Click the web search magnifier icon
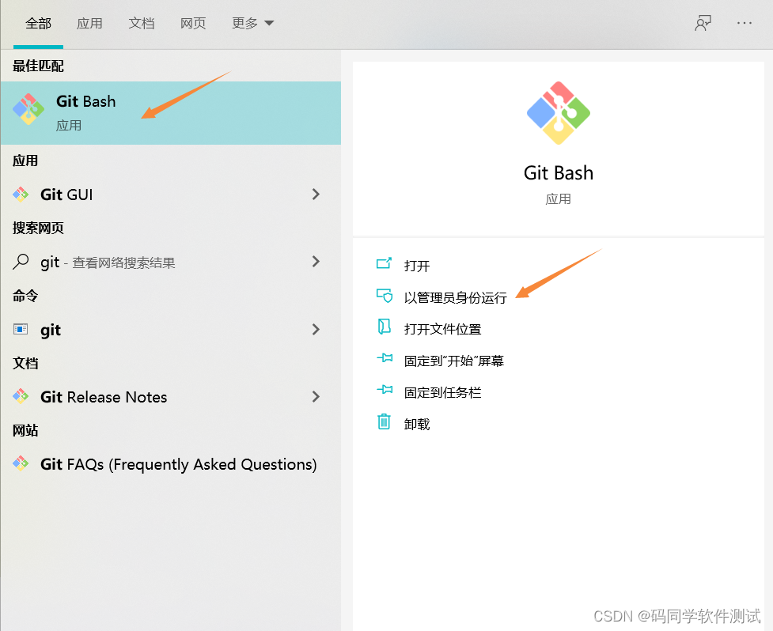 click(x=21, y=262)
